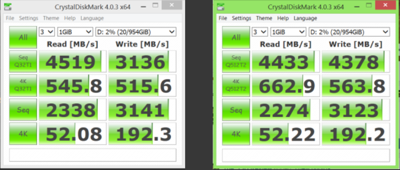400x170 pixels.
Task: Open drive D: selector in right green window
Action: click(x=349, y=32)
